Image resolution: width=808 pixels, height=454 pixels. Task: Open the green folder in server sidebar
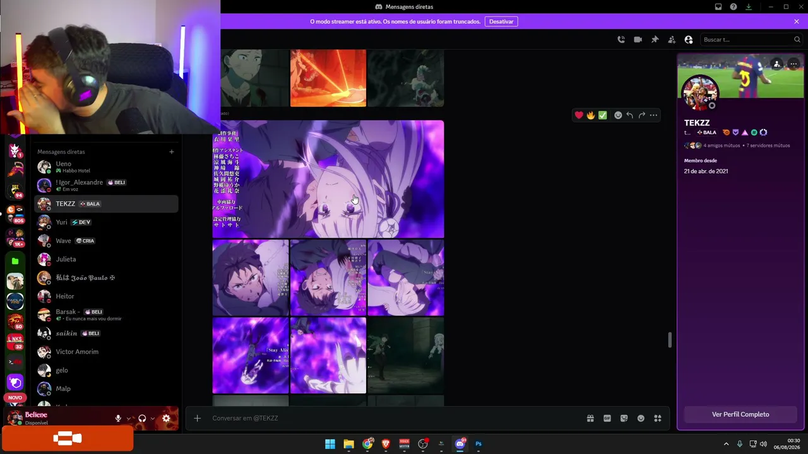[x=15, y=261]
